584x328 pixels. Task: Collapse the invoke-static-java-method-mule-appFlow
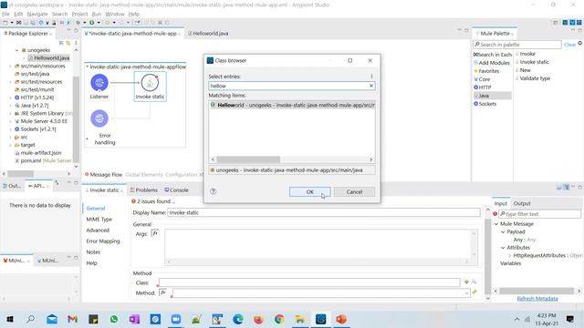pos(88,67)
